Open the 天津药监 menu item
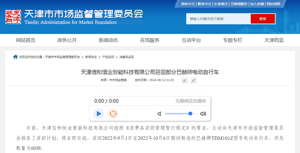 pos(274,40)
